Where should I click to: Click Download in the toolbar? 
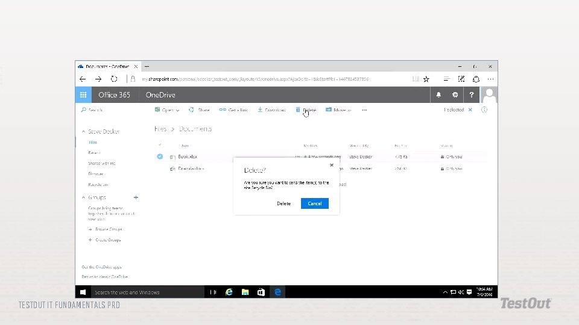(272, 110)
